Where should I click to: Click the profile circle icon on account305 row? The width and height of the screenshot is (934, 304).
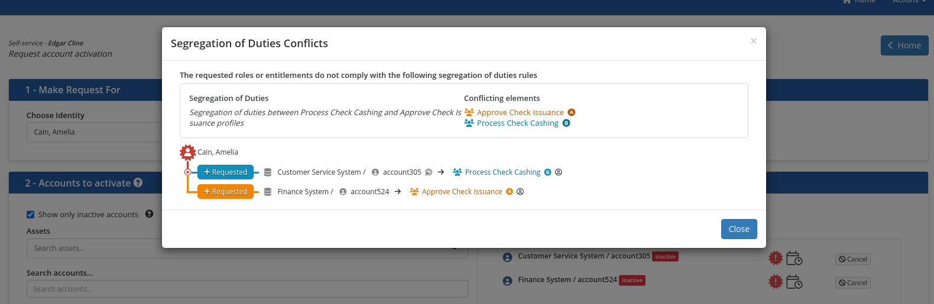tap(559, 172)
